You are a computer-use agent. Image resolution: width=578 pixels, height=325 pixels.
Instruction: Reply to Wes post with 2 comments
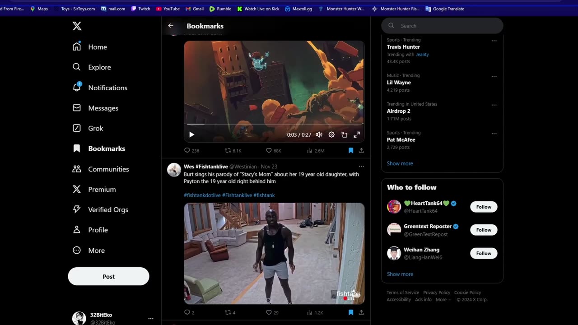189,312
